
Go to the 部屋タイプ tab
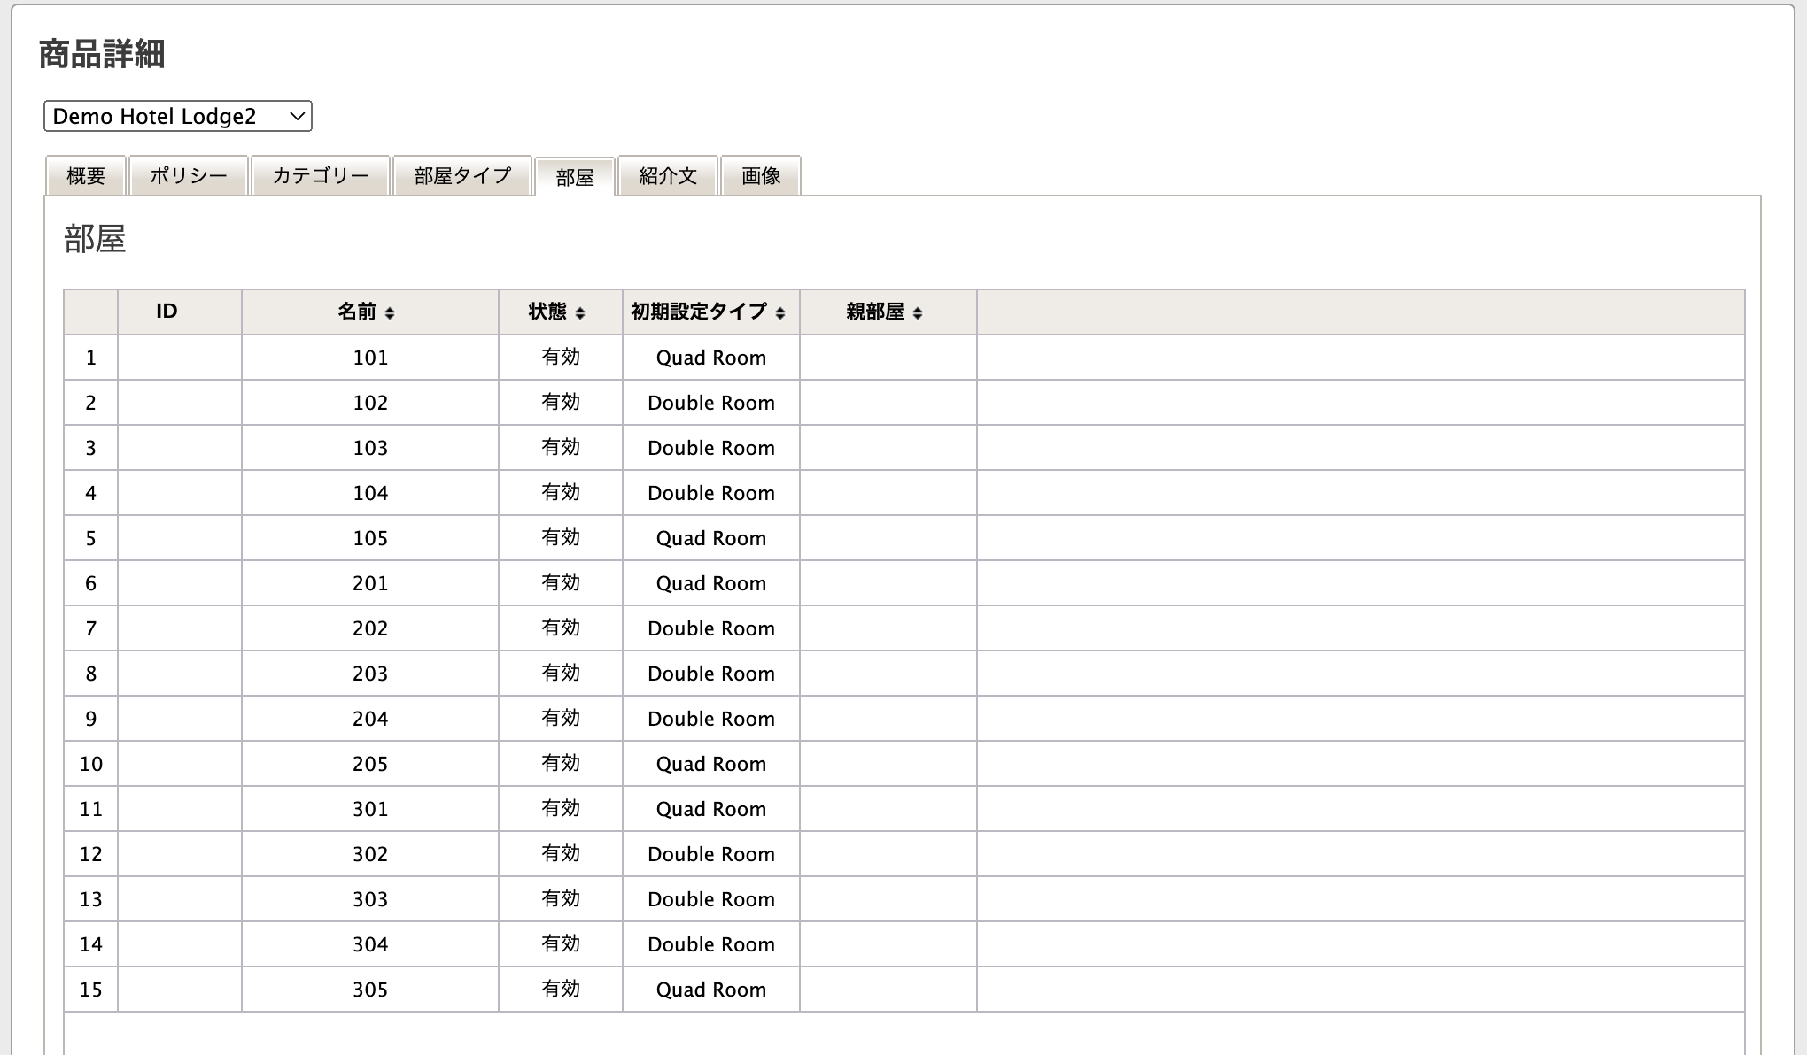(462, 176)
